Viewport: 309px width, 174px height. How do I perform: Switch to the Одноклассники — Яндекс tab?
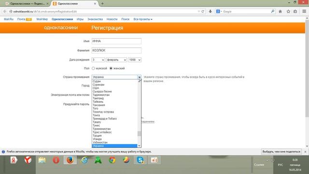[x=27, y=3]
